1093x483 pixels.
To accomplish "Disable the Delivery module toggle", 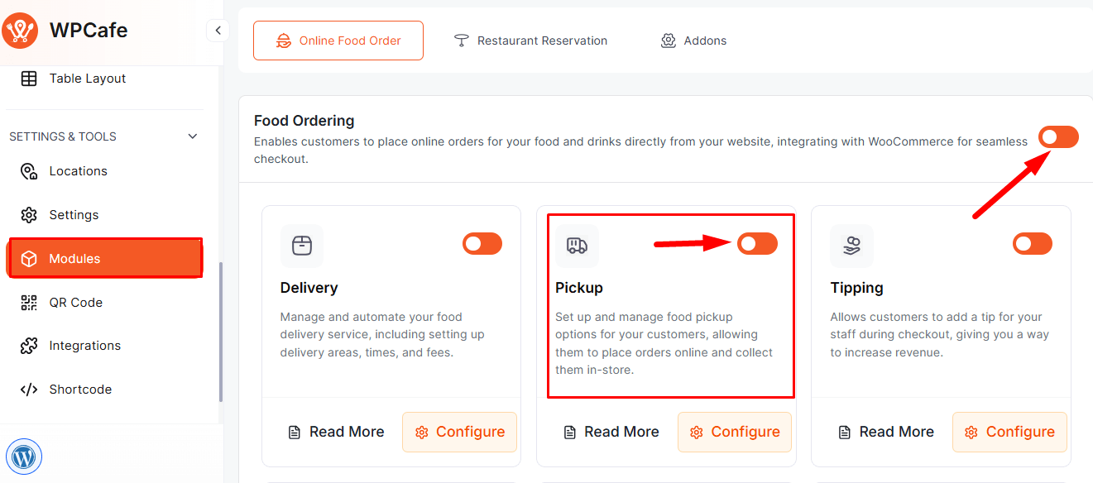I will coord(482,243).
